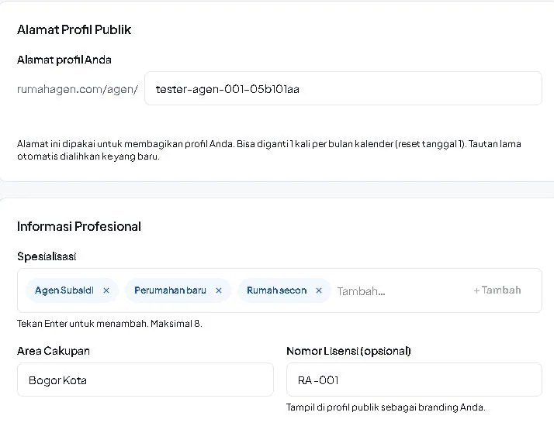Screen dimensions: 554x426
Task: Select the Agen Subsidi tag label
Action: pos(64,290)
